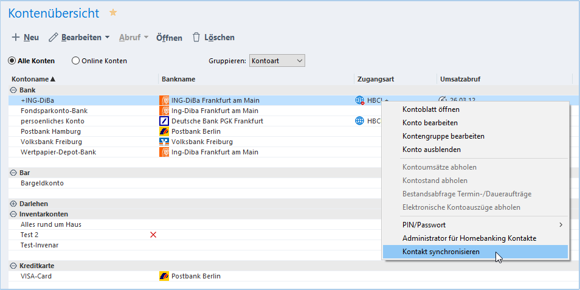Collapse the Inventarkonten group
580x290 pixels.
click(x=13, y=214)
